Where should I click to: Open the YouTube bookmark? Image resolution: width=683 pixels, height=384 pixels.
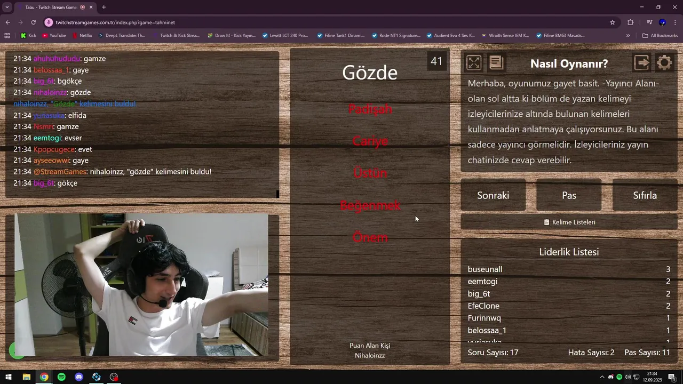[x=54, y=36]
